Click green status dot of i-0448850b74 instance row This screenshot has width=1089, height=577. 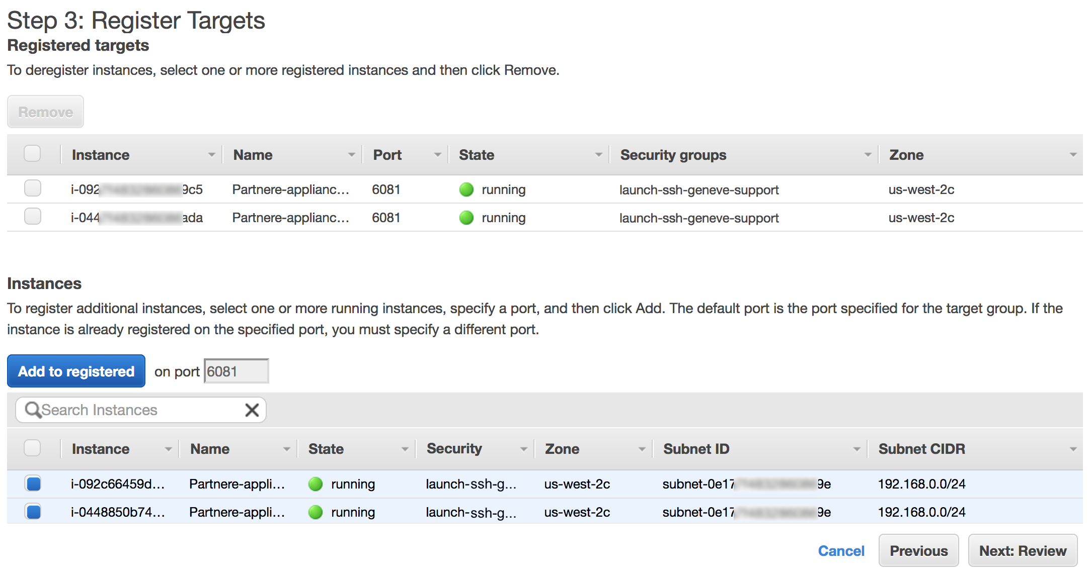click(316, 512)
